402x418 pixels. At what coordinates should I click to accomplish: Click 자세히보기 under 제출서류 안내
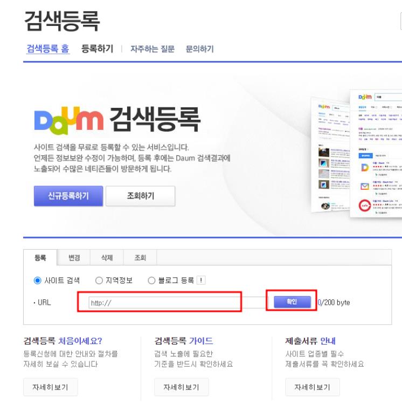pyautogui.click(x=312, y=387)
